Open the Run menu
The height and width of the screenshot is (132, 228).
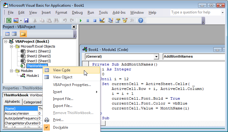[91, 12]
